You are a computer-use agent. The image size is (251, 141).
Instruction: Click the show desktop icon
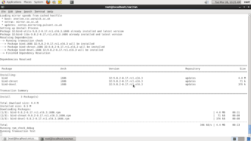coord(249,139)
